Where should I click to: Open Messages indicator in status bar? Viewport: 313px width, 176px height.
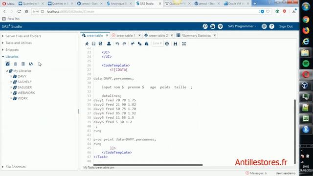256,173
